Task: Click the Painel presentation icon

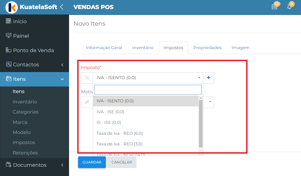Action: (x=8, y=35)
